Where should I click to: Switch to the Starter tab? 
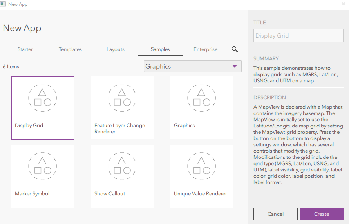(x=25, y=49)
